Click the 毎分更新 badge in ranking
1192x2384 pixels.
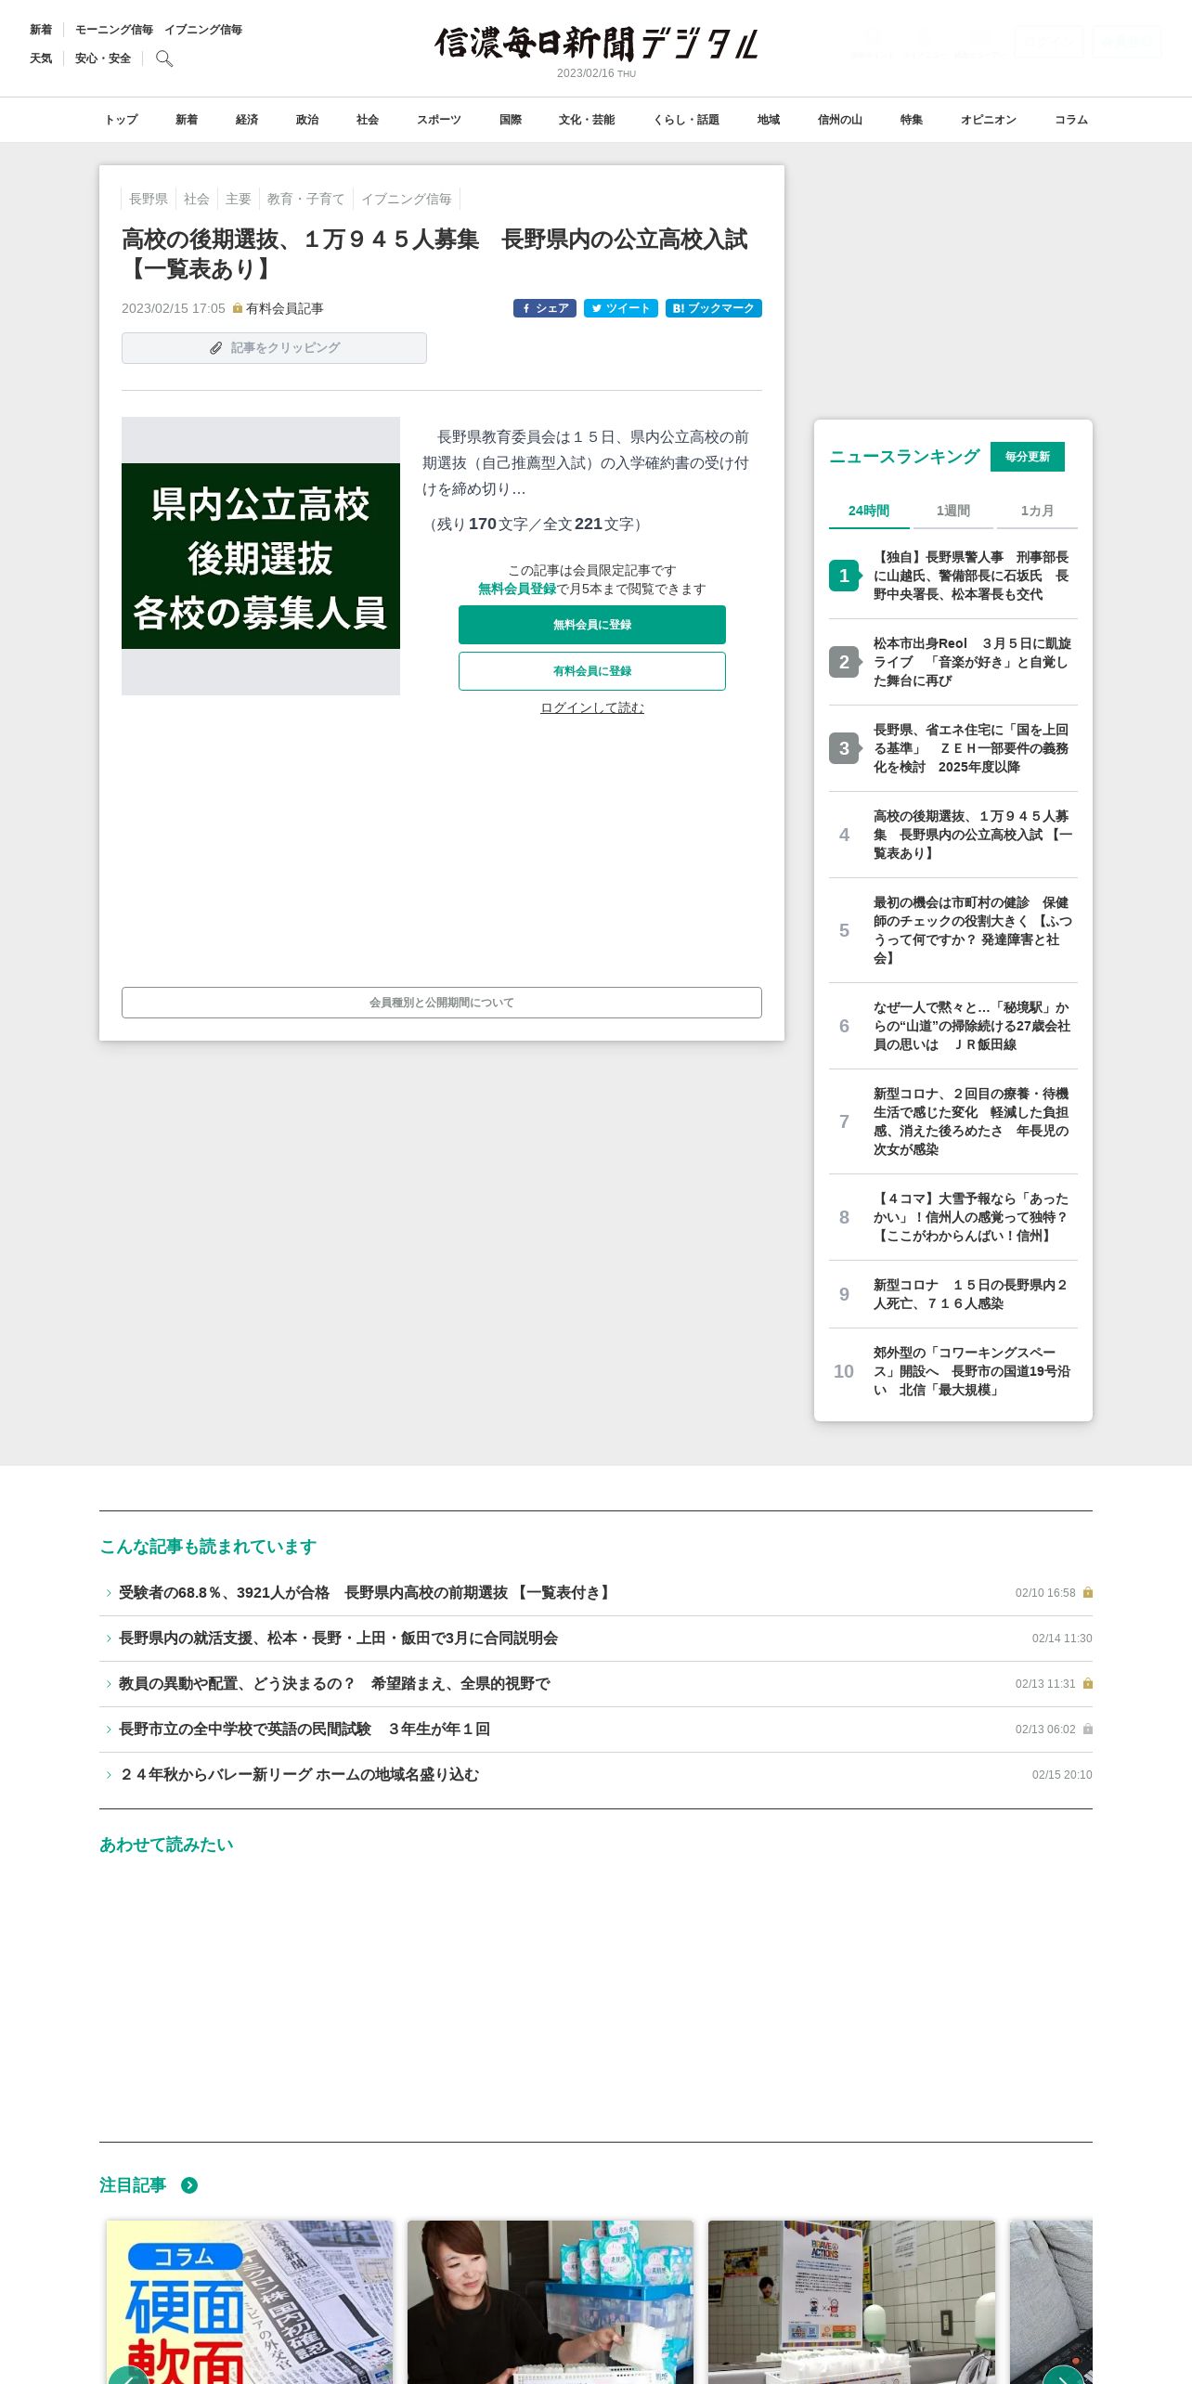coord(1028,457)
